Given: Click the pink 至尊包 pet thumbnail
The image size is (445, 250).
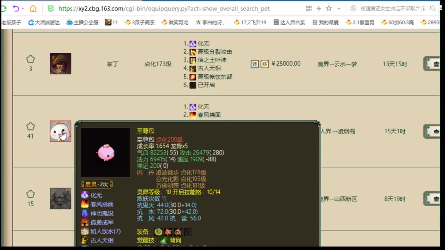Looking at the screenshot, I should (60, 131).
